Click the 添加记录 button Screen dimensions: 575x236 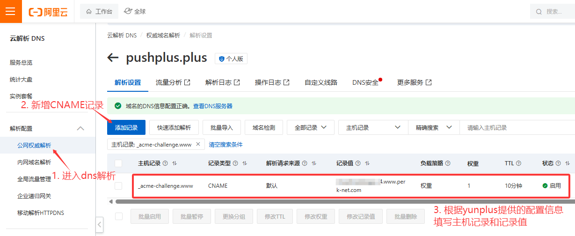pos(126,127)
